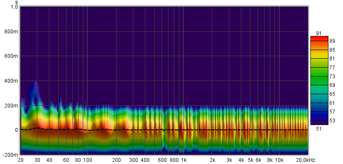Click the "91" maximum value above the legend

(319, 33)
